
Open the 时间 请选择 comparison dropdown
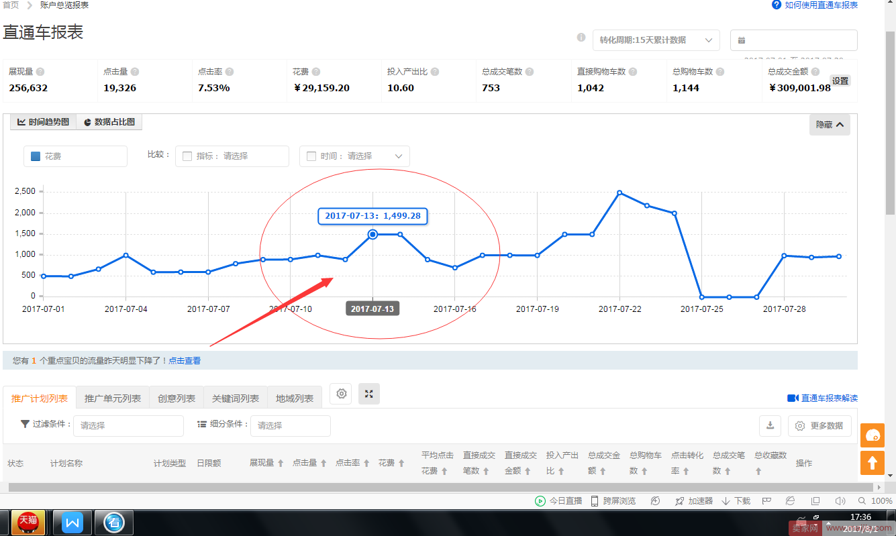pos(354,156)
